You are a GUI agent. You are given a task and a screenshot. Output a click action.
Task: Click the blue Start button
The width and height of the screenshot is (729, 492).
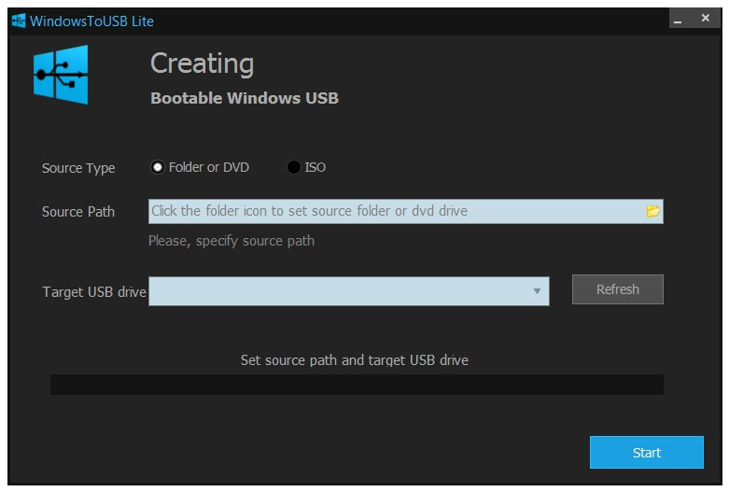pos(646,452)
